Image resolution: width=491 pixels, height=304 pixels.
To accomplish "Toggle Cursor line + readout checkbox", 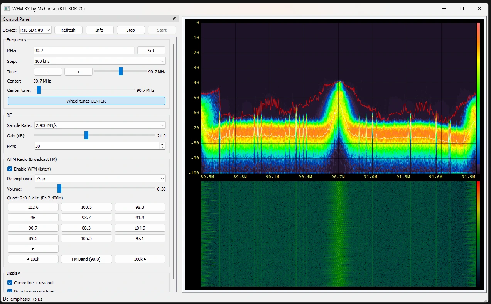I will (10, 283).
